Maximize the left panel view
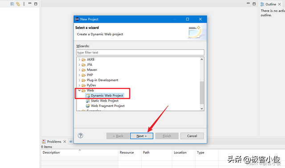Screen dimensions: 285x168 coord(36,4)
